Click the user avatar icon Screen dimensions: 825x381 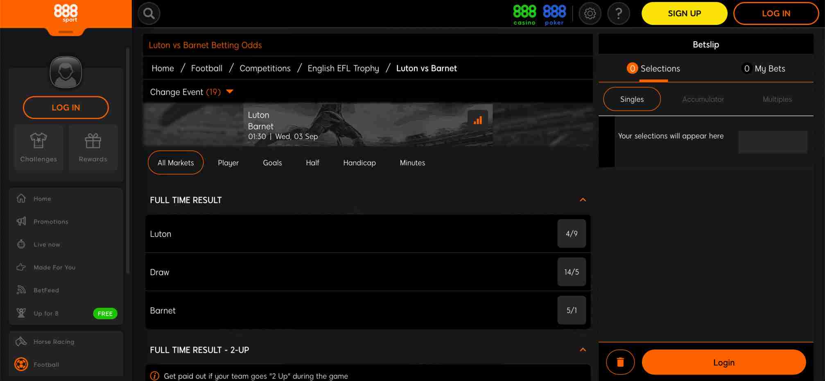[66, 72]
